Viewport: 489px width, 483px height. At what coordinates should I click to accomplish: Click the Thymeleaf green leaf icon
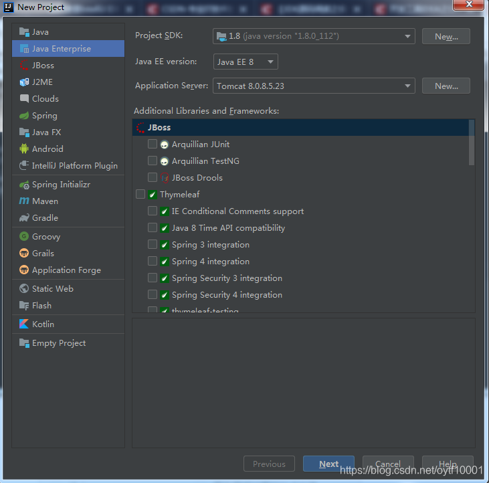pyautogui.click(x=153, y=195)
